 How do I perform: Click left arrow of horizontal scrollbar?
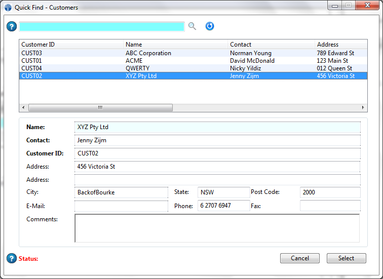point(23,108)
